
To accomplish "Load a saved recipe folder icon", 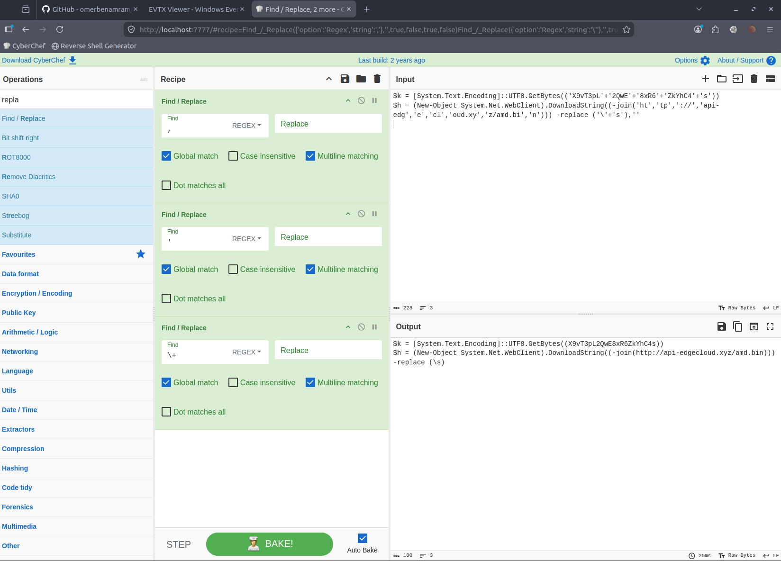I will 361,79.
